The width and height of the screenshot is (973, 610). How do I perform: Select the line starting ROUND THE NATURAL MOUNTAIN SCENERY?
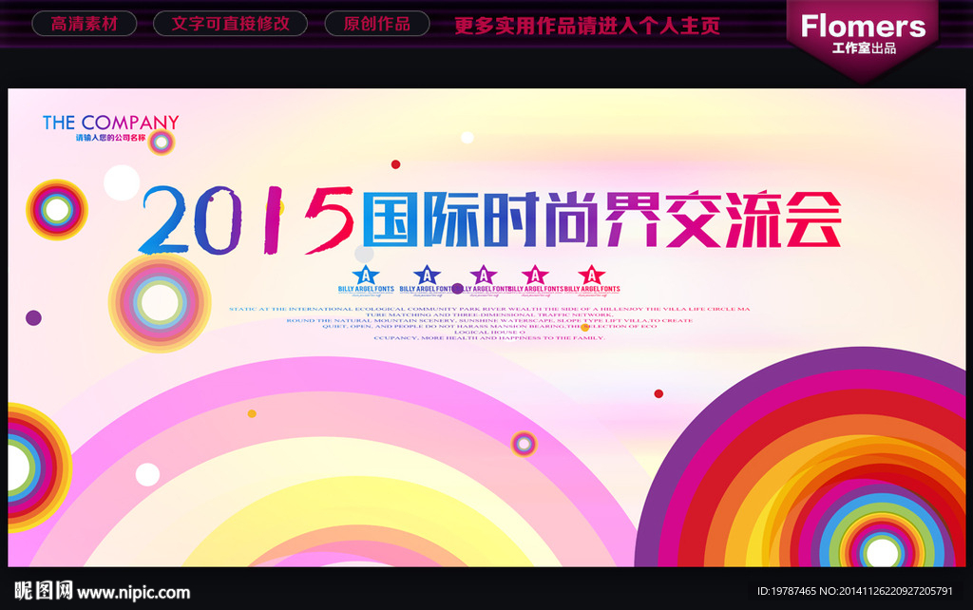coord(489,320)
